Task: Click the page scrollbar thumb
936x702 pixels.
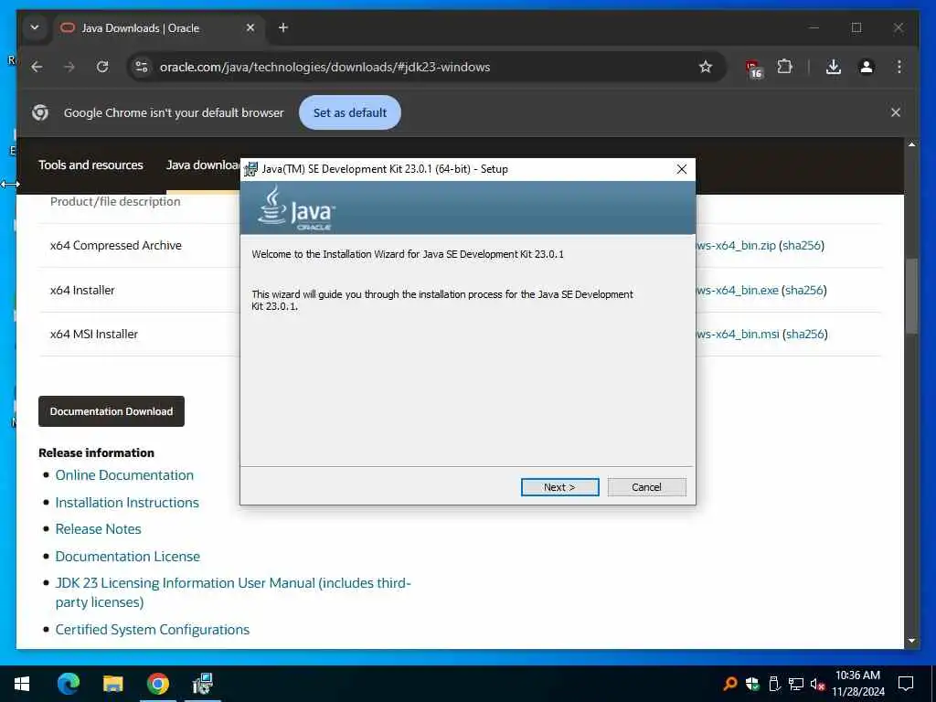Action: (x=911, y=295)
